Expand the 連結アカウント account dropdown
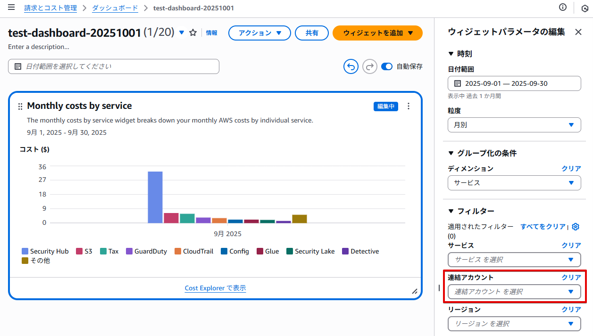The width and height of the screenshot is (593, 336). (x=514, y=292)
